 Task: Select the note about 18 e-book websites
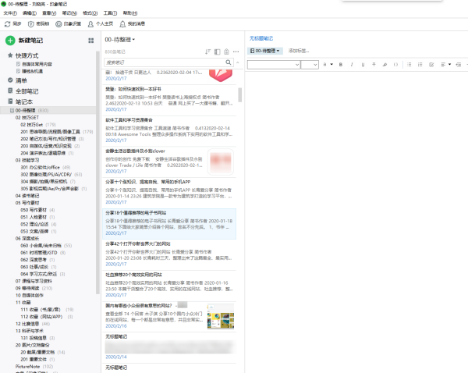(169, 224)
